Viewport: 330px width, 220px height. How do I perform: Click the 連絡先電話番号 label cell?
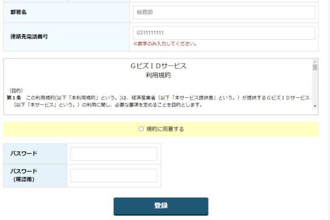click(x=67, y=37)
